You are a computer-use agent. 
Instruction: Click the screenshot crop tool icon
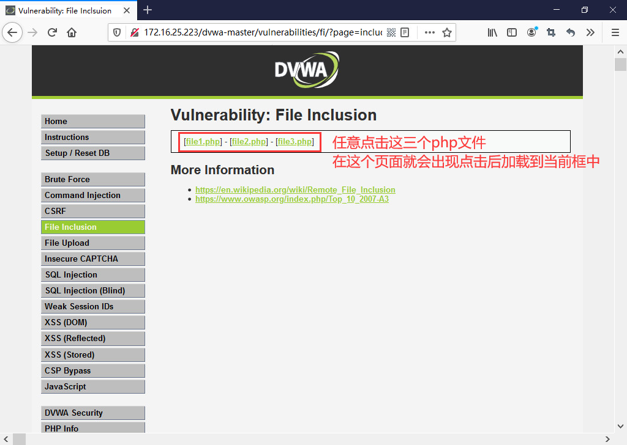[x=551, y=32]
